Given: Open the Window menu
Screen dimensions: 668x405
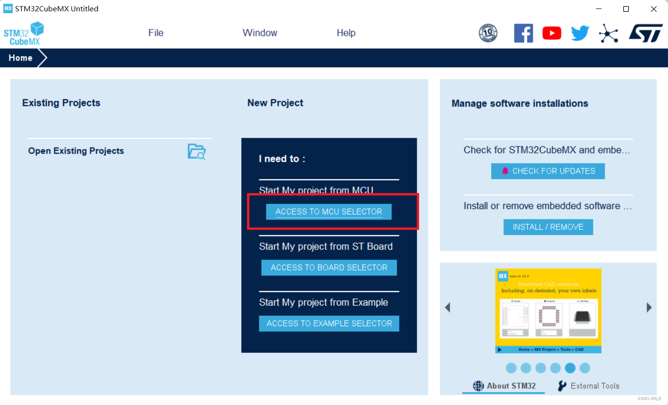Looking at the screenshot, I should (x=260, y=33).
